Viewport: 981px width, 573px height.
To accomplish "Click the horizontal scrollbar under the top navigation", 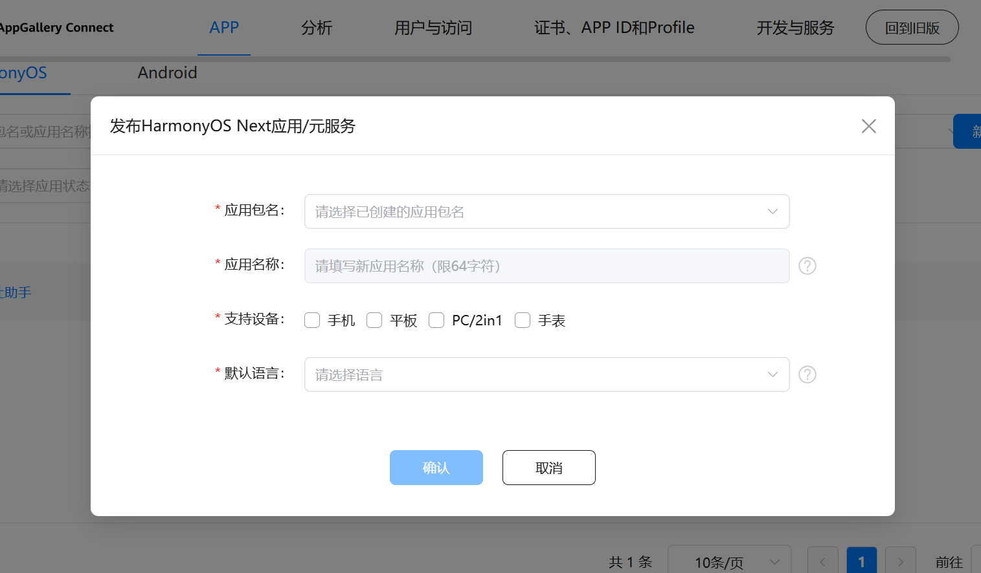I will (475, 59).
